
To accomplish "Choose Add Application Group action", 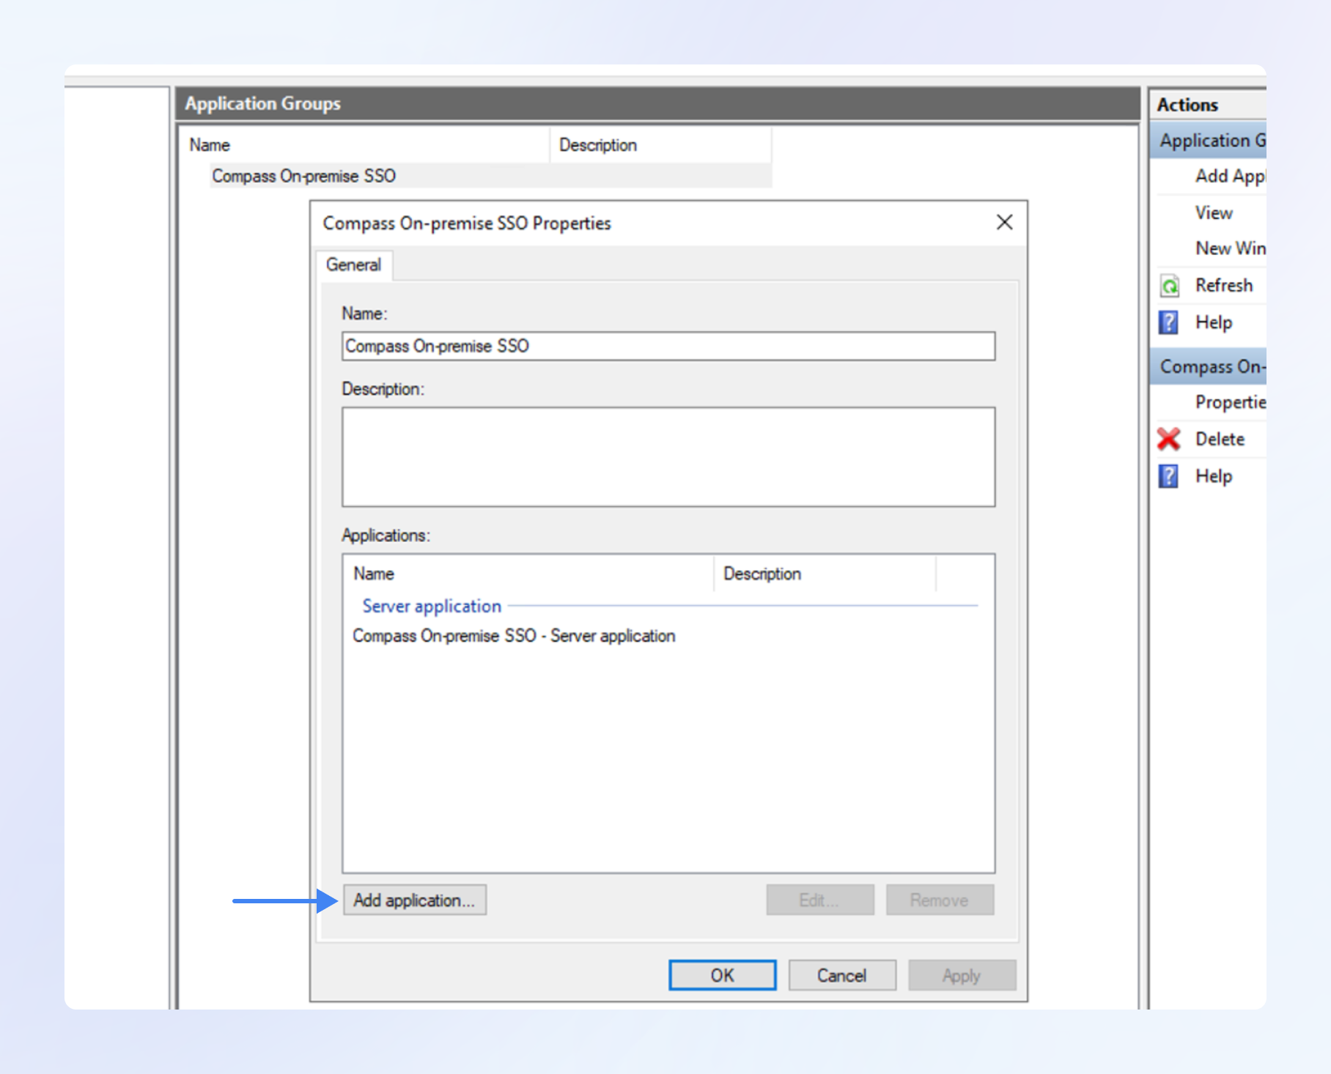I will click(x=1229, y=176).
